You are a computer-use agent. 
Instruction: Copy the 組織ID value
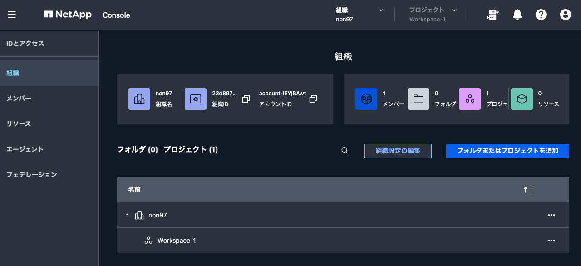pos(246,99)
